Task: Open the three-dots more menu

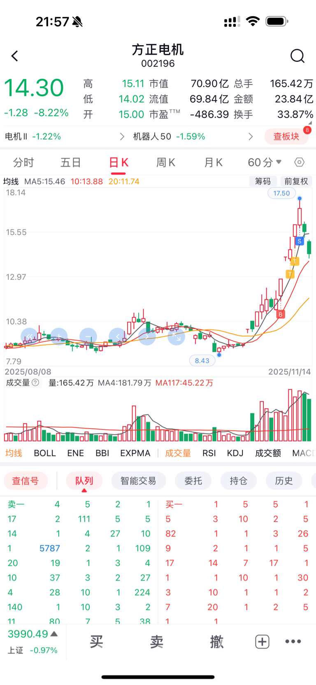Action: (x=293, y=641)
